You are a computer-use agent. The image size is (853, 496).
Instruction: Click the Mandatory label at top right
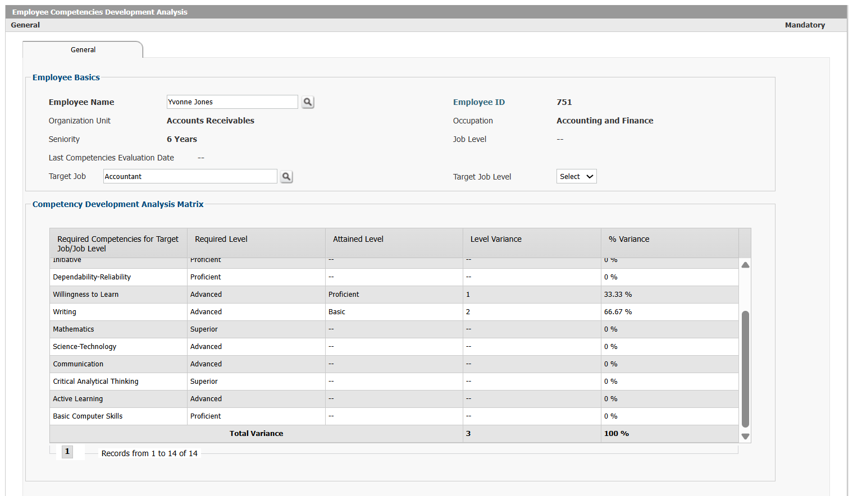tap(805, 25)
